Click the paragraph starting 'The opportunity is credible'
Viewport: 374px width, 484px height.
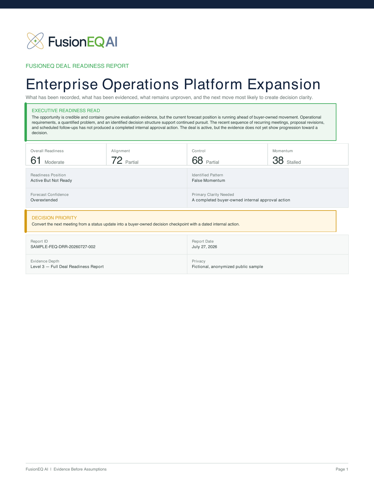coord(178,125)
